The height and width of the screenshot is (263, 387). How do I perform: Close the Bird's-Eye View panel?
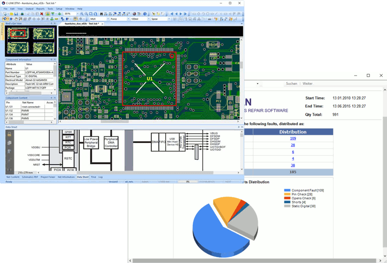click(x=55, y=24)
